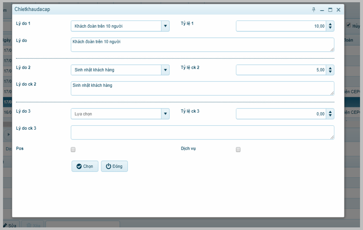Click the Lý do 1 label
Viewport: 363px width, 230px height.
coord(23,24)
